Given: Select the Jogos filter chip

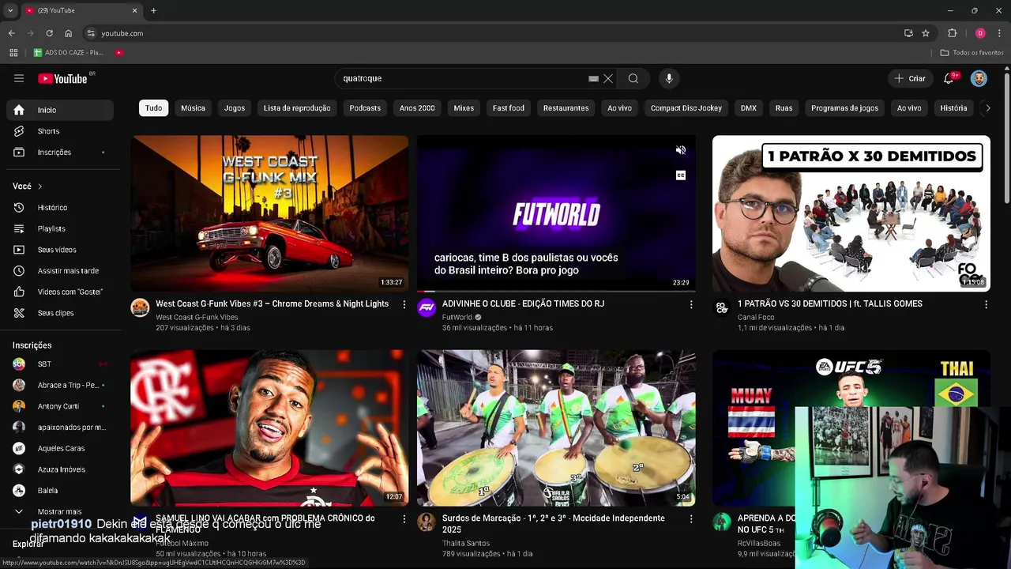Looking at the screenshot, I should (x=235, y=108).
